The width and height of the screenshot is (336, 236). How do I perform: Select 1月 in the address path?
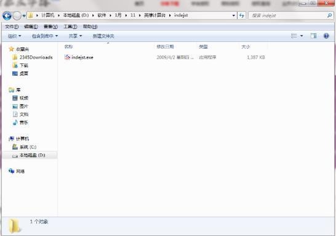(x=118, y=15)
